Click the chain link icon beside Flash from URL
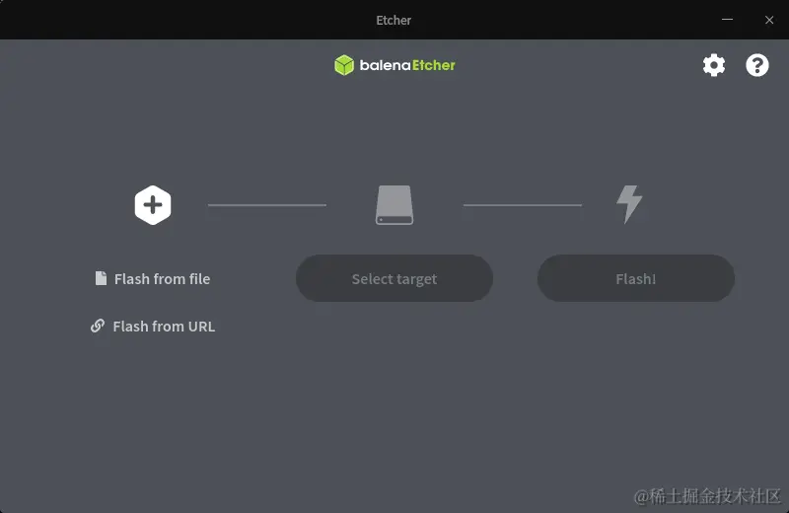Screen dimensions: 789x513 tap(98, 326)
